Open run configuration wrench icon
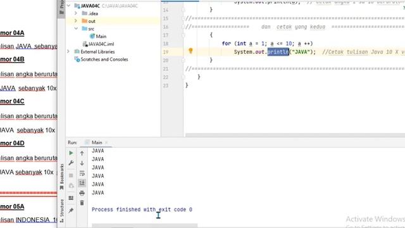 point(71,163)
